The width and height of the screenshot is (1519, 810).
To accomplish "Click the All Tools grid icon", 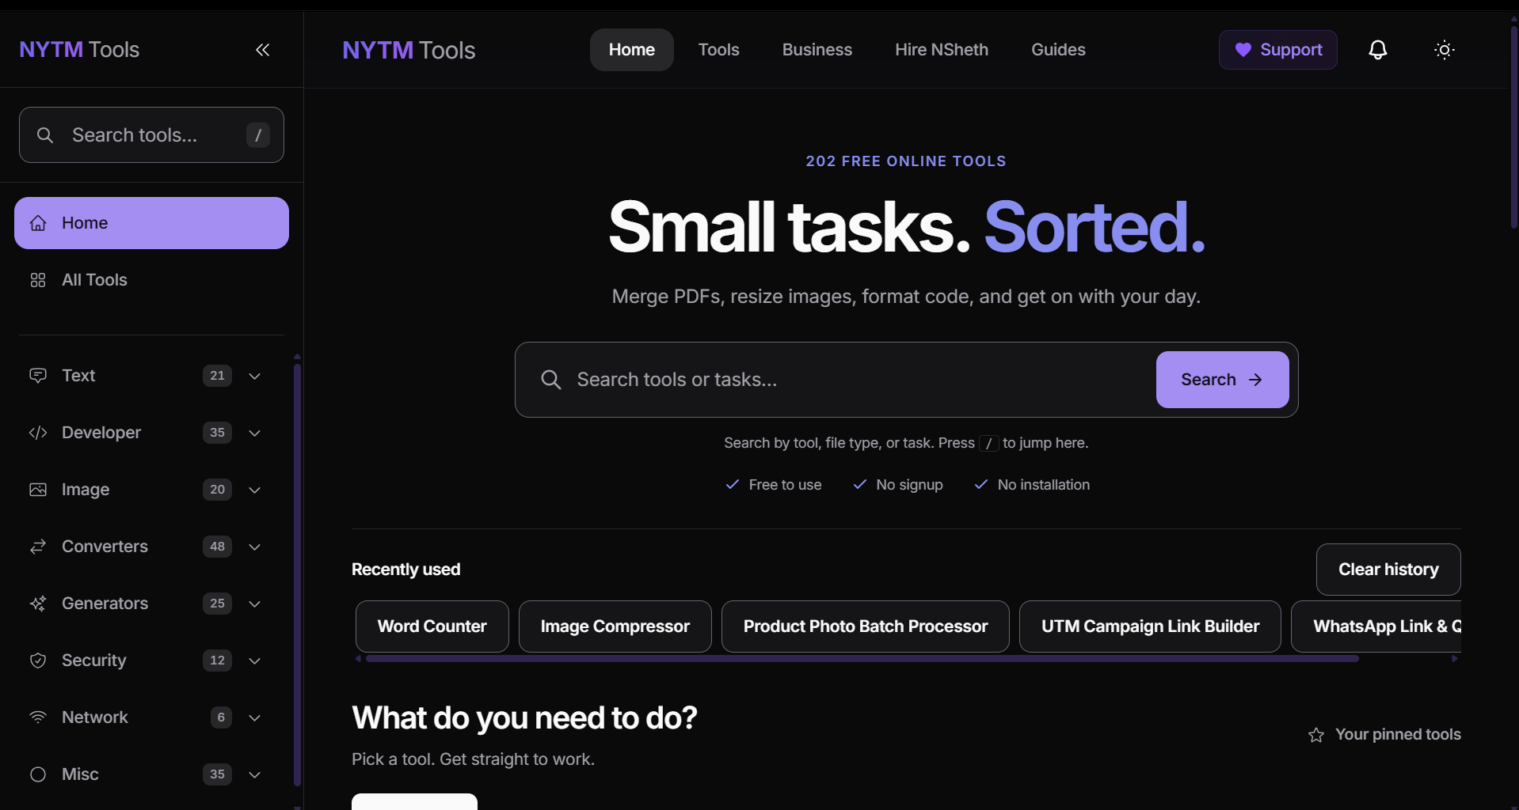I will click(x=38, y=280).
